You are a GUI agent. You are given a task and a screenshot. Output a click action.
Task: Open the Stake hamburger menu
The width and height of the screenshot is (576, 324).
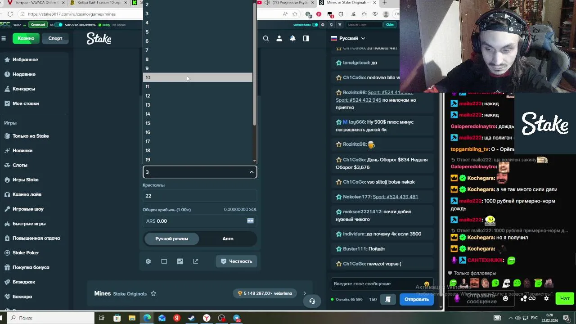[4, 38]
